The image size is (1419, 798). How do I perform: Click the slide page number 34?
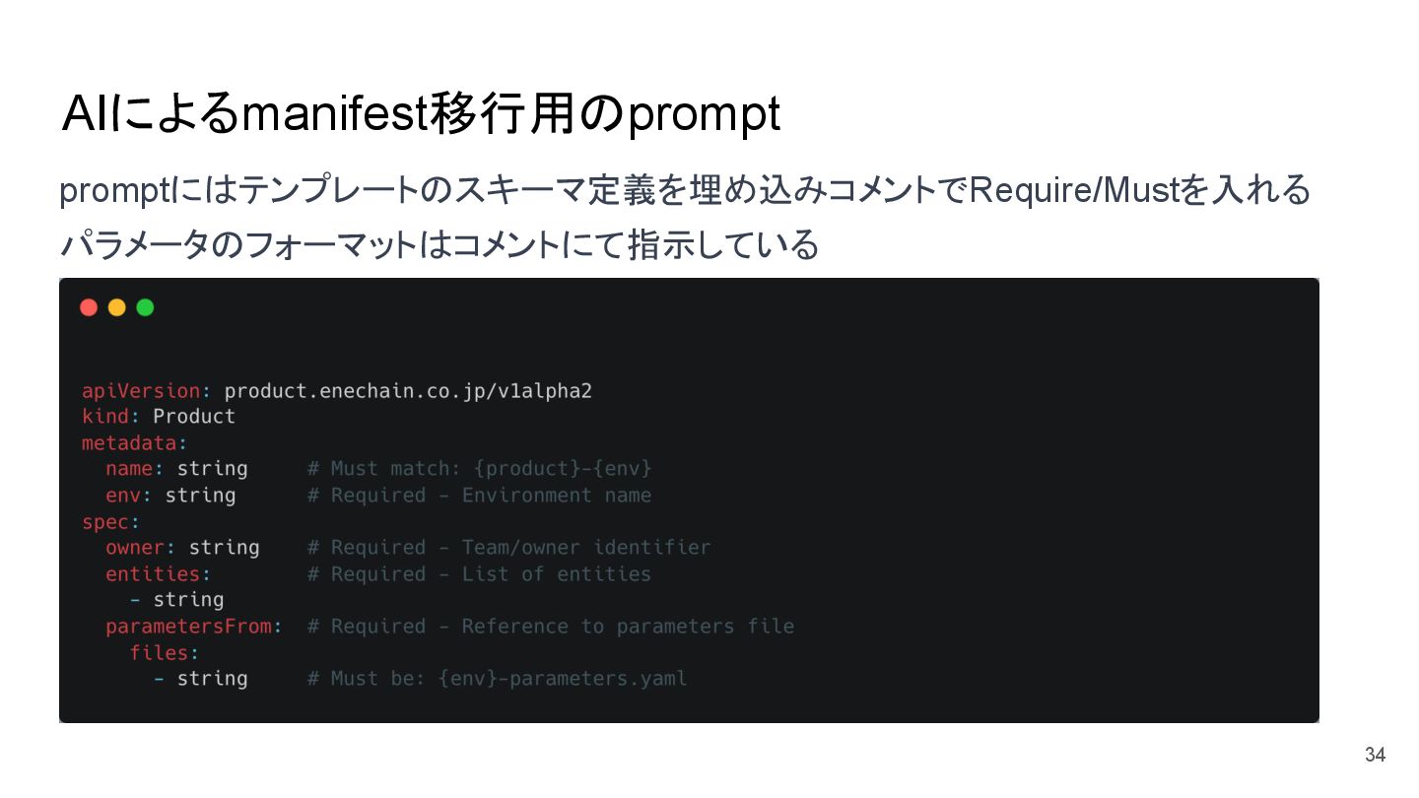click(1375, 756)
